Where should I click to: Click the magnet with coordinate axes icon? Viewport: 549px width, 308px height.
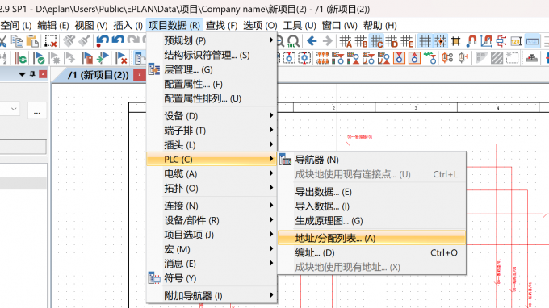point(486,41)
